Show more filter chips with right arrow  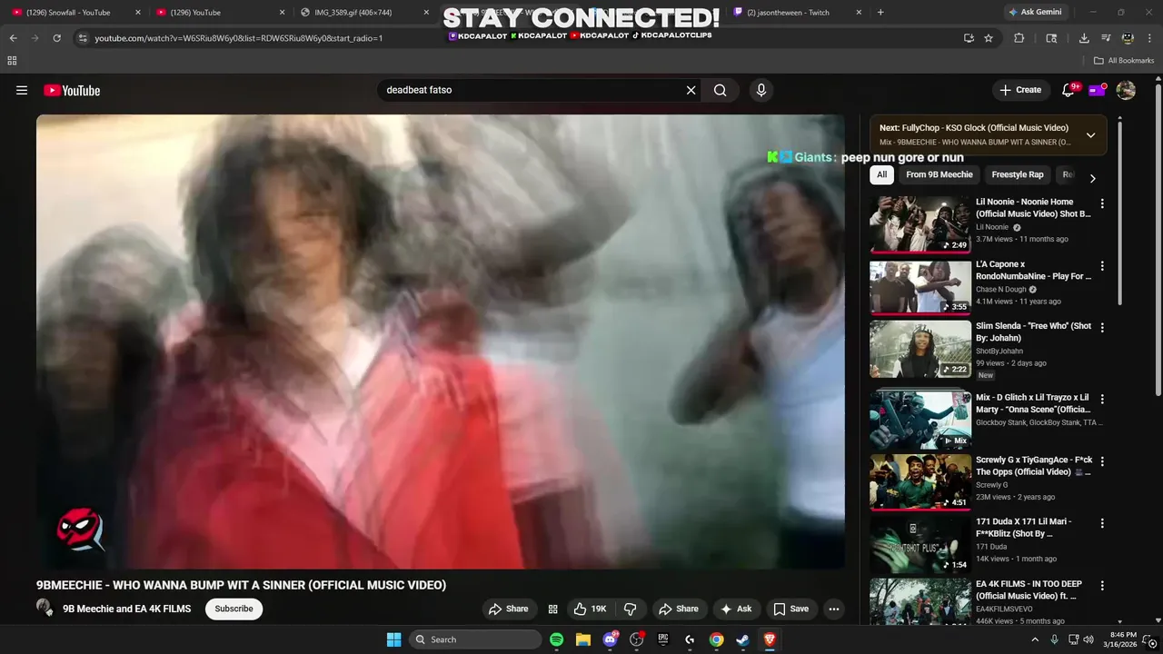[x=1093, y=178]
